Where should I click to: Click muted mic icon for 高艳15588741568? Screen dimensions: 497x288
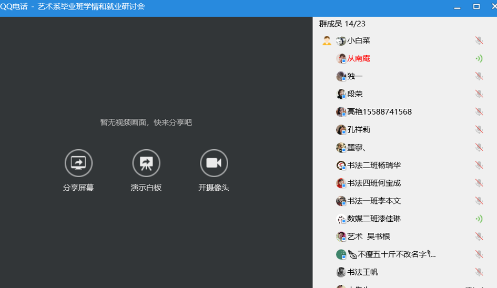click(x=479, y=111)
